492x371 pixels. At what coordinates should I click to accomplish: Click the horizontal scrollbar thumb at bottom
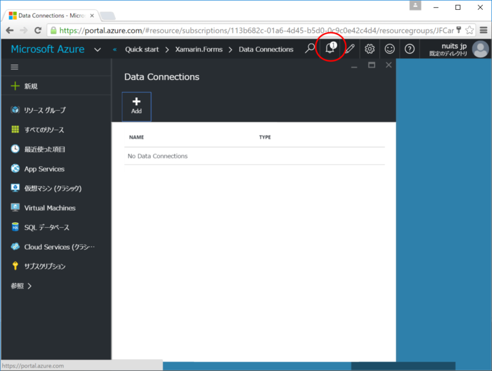403,365
